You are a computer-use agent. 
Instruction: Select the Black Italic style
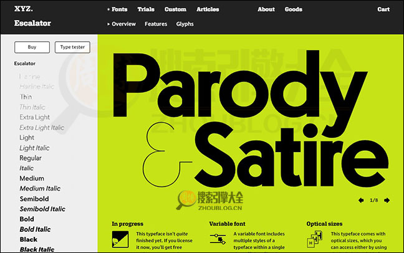point(37,249)
